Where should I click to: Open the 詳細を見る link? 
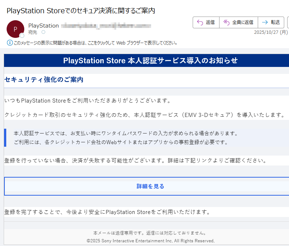click(150, 186)
